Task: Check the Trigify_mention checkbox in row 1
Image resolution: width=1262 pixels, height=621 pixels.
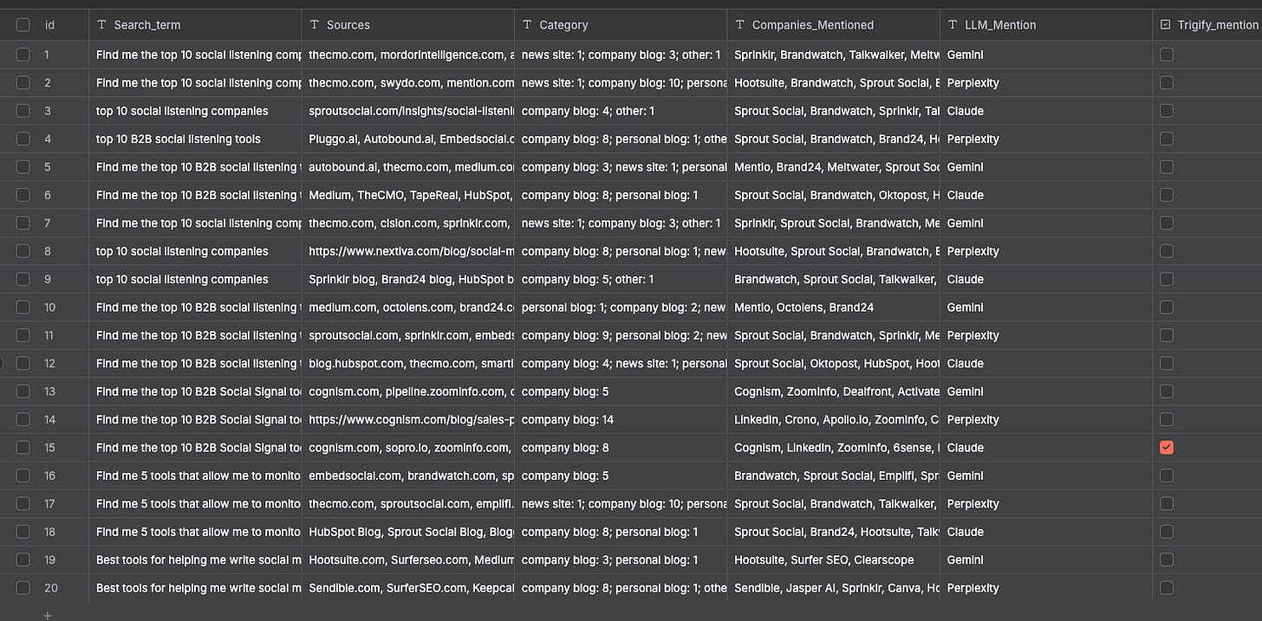Action: click(x=1167, y=55)
